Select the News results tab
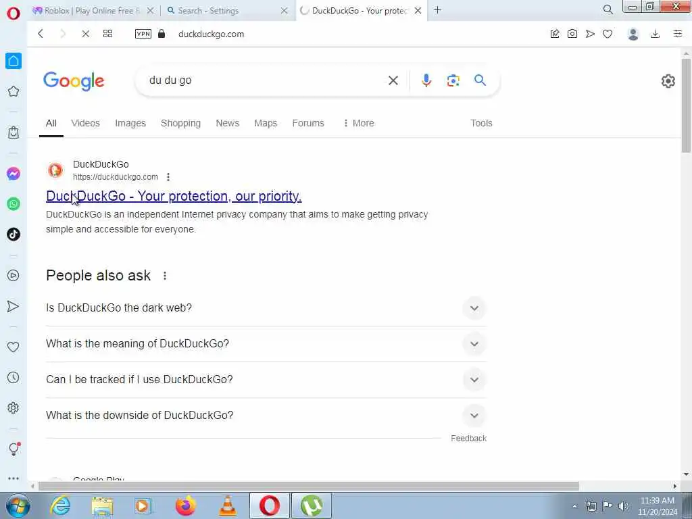 click(227, 123)
